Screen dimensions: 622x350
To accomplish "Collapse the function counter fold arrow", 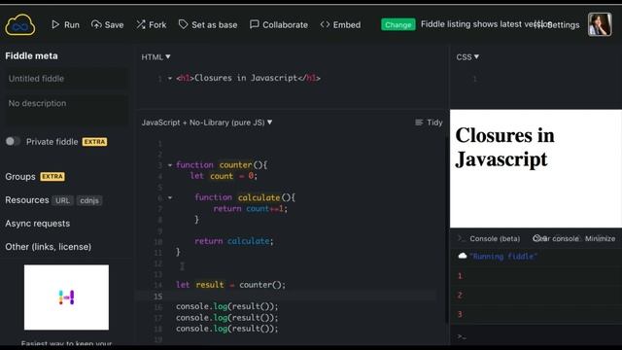I will [170, 165].
